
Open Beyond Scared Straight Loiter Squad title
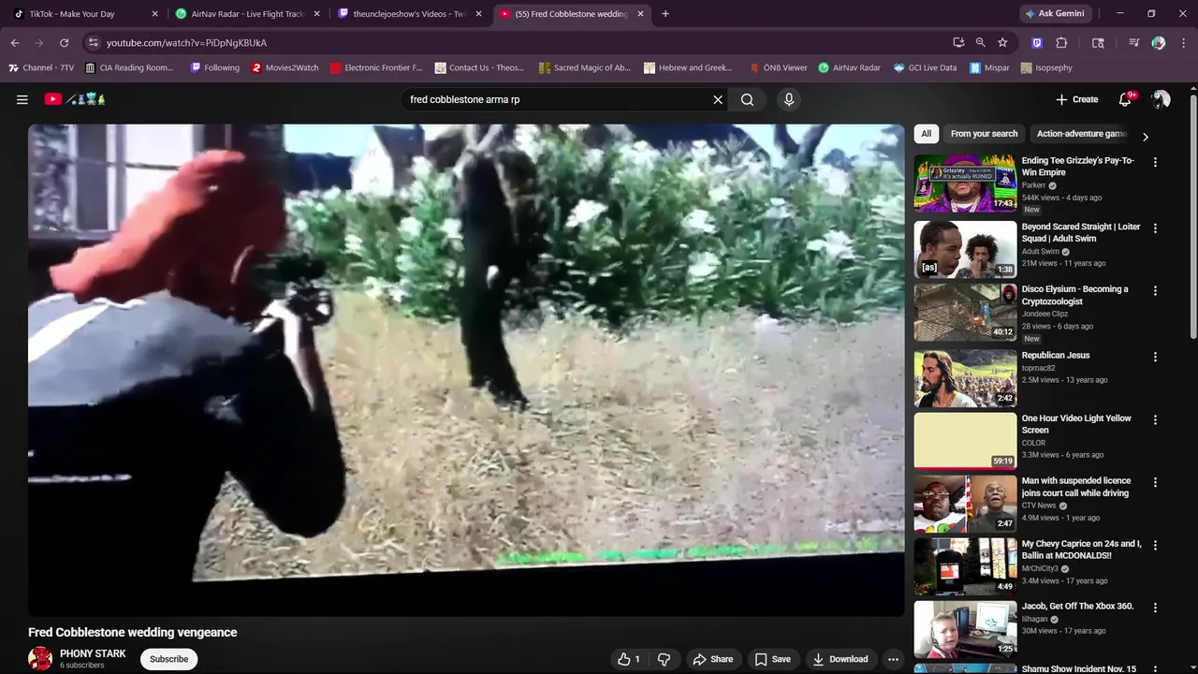point(1081,232)
